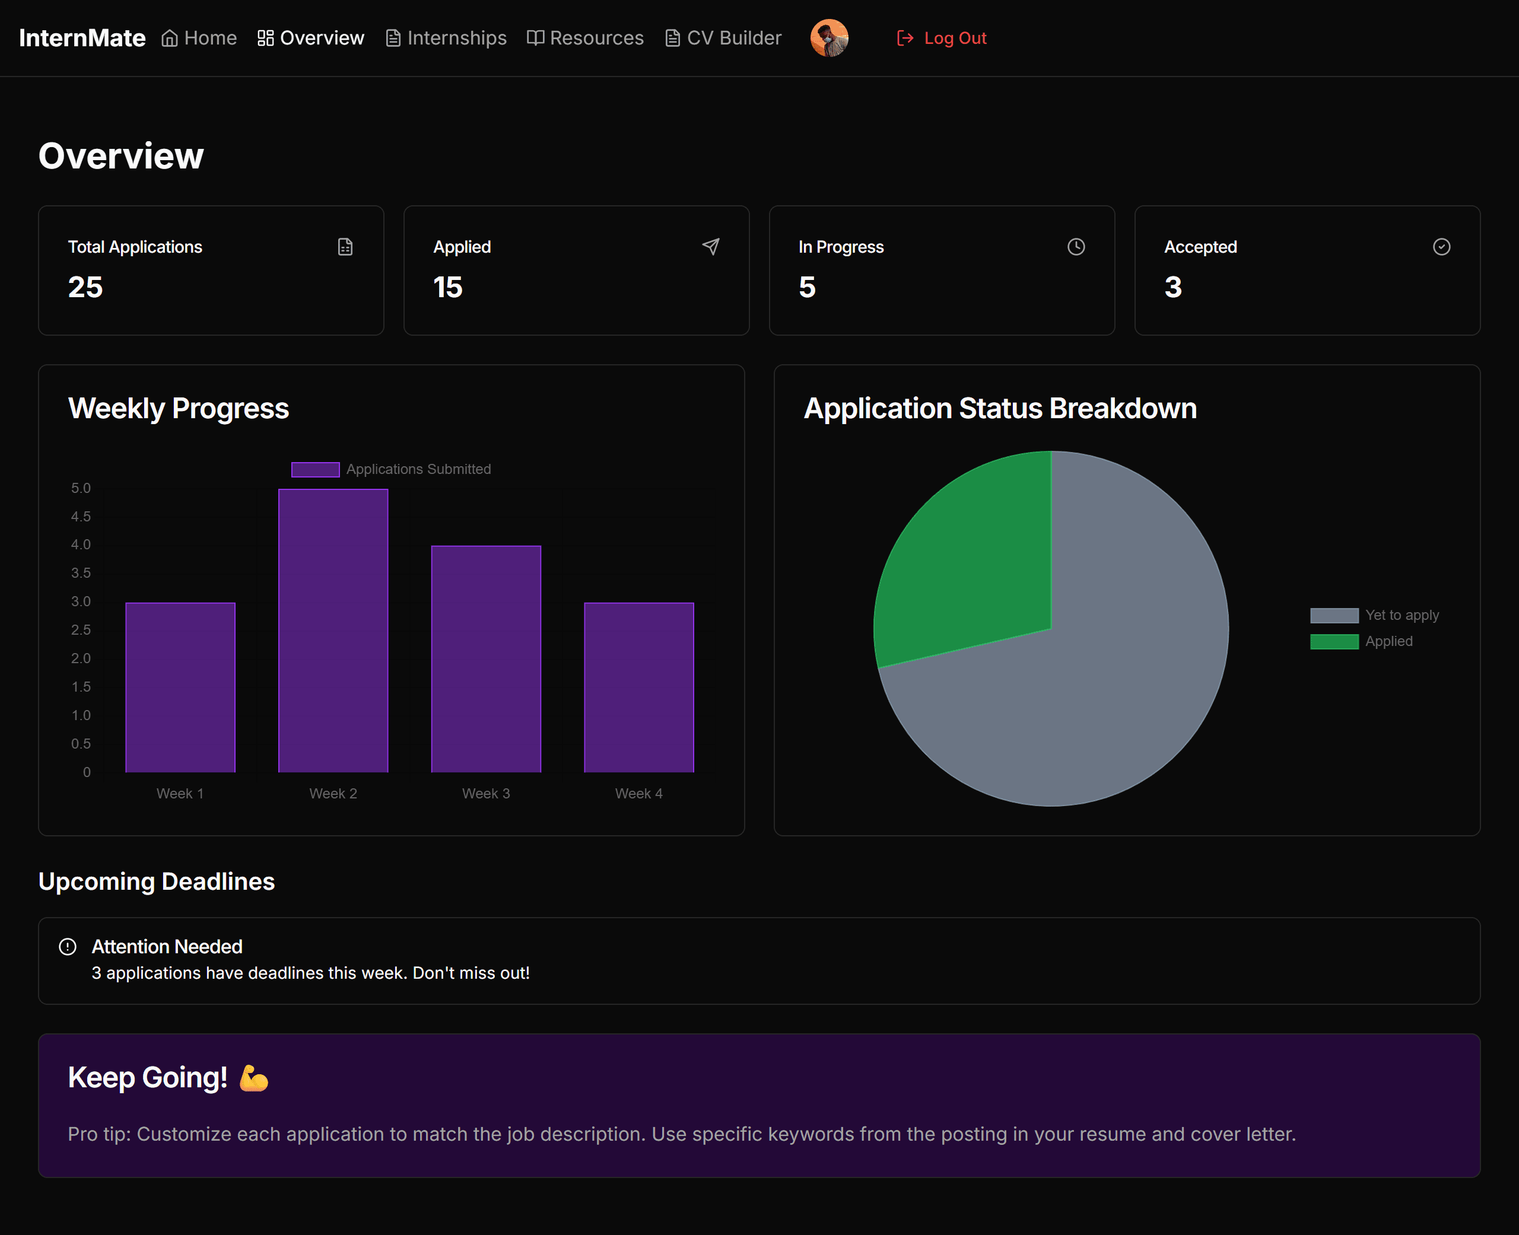The width and height of the screenshot is (1519, 1235).
Task: Click the Overview grid icon
Action: (x=265, y=38)
